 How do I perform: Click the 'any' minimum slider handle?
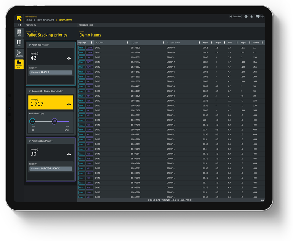click(x=32, y=121)
